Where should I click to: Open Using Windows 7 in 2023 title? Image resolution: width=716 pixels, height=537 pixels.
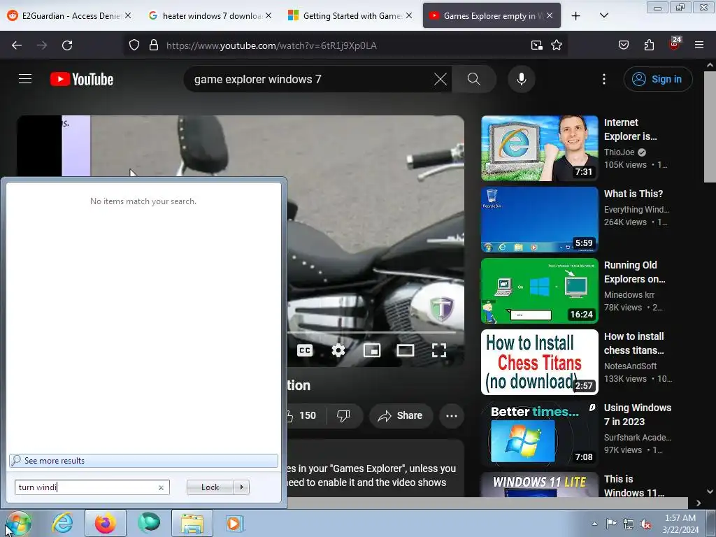tap(638, 415)
